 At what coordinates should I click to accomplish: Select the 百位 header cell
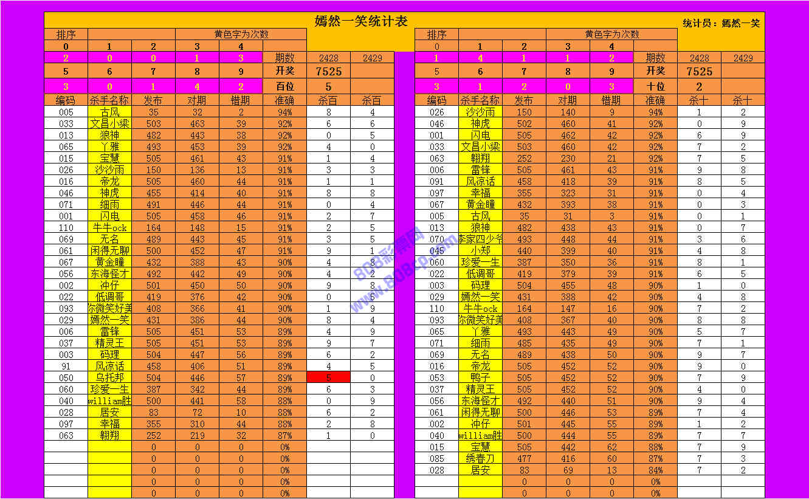tap(284, 86)
